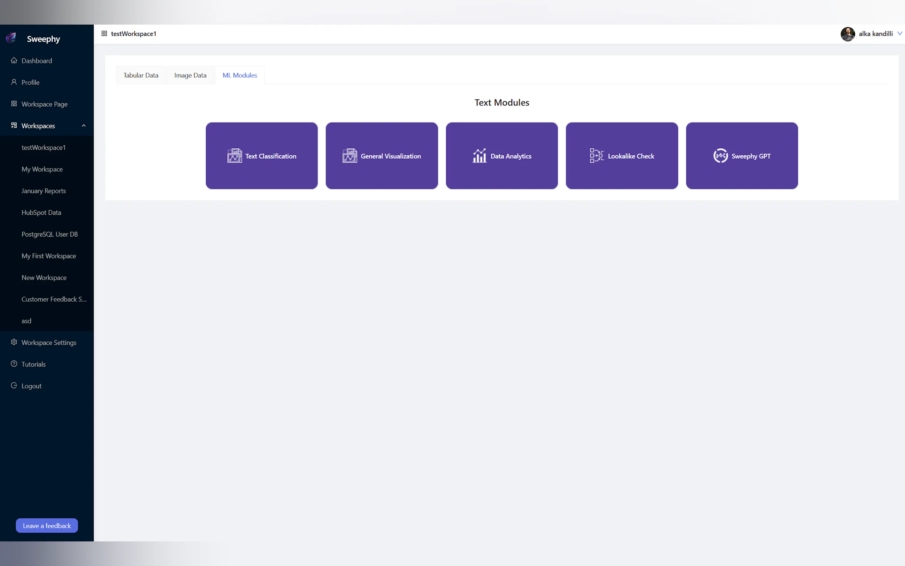The height and width of the screenshot is (566, 905).
Task: Open the HubSpot Data workspace
Action: pyautogui.click(x=41, y=213)
